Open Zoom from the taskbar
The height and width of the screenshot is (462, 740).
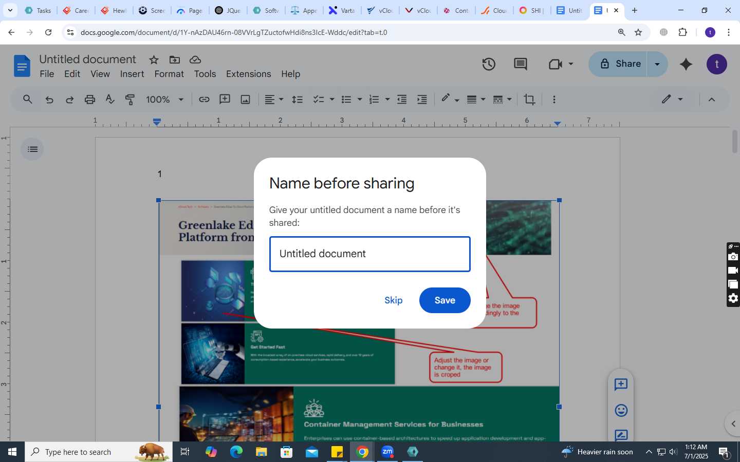[387, 452]
